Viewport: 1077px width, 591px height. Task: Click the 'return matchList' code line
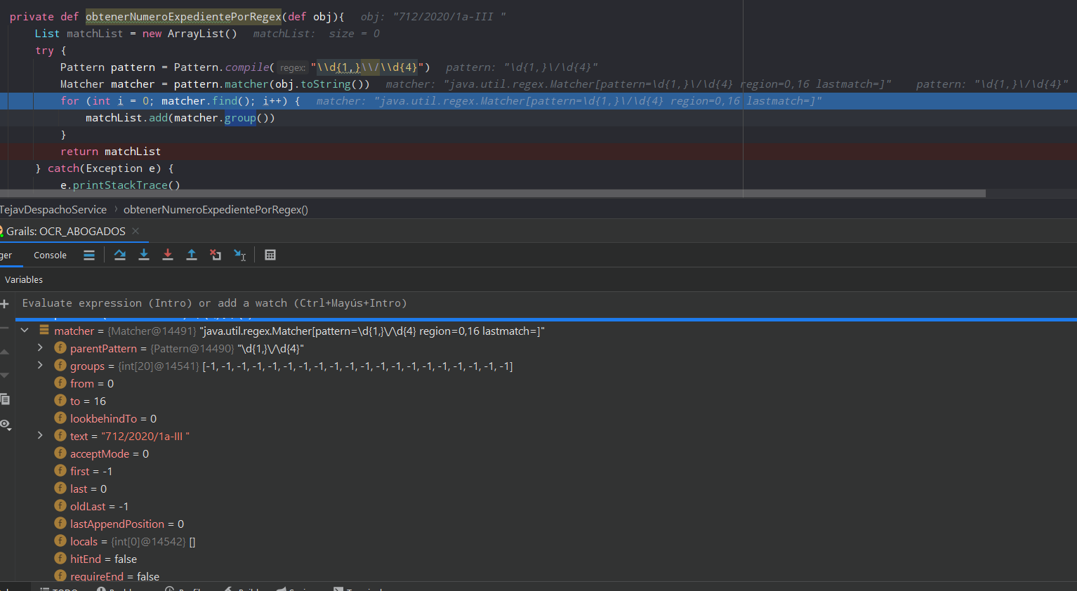point(110,152)
